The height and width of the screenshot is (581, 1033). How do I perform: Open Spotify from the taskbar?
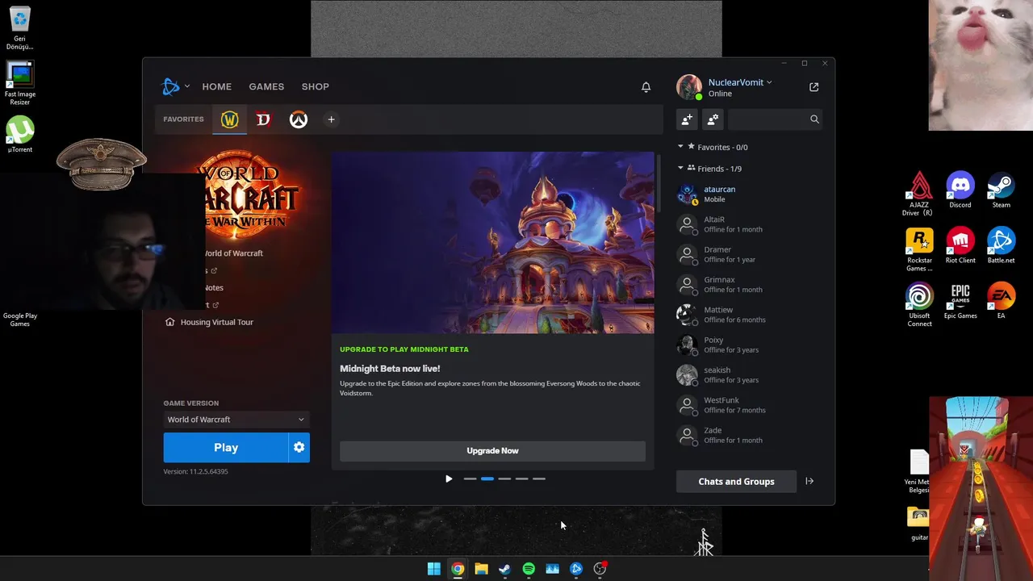(529, 569)
